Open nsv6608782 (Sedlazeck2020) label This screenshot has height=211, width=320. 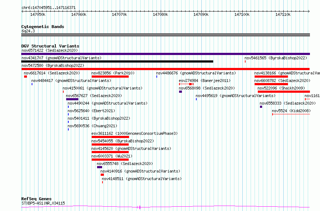(x=282, y=81)
